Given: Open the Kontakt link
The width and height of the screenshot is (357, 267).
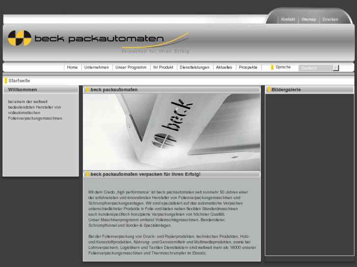Looking at the screenshot, I should 288,19.
